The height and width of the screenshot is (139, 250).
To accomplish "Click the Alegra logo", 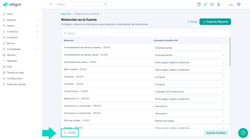I will (12, 4).
